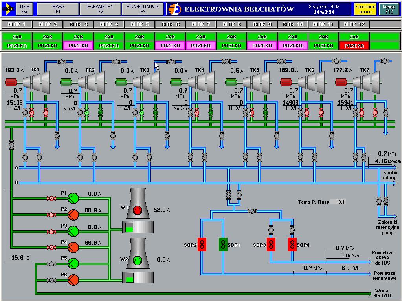Select the BLOK 8 tab
The height and width of the screenshot is (301, 402).
point(231,24)
